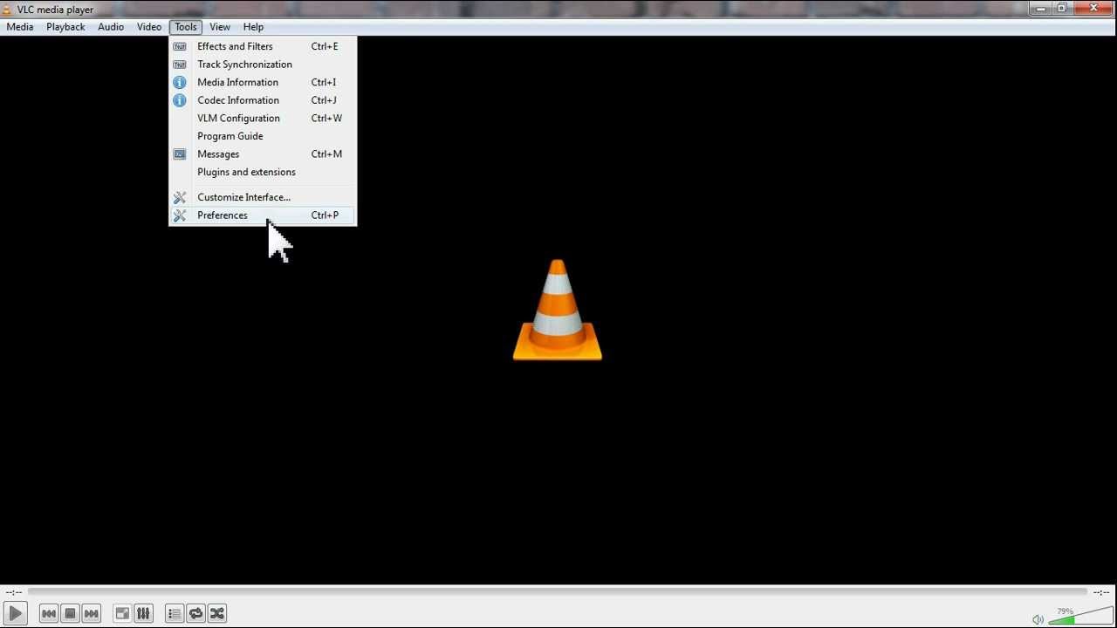Open the Playback menu
Viewport: 1117px width, 628px height.
(65, 27)
